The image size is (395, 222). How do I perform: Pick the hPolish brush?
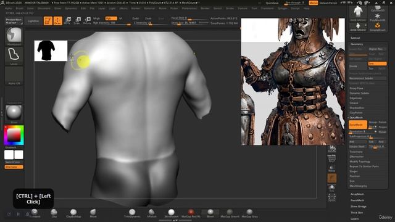[152, 213]
